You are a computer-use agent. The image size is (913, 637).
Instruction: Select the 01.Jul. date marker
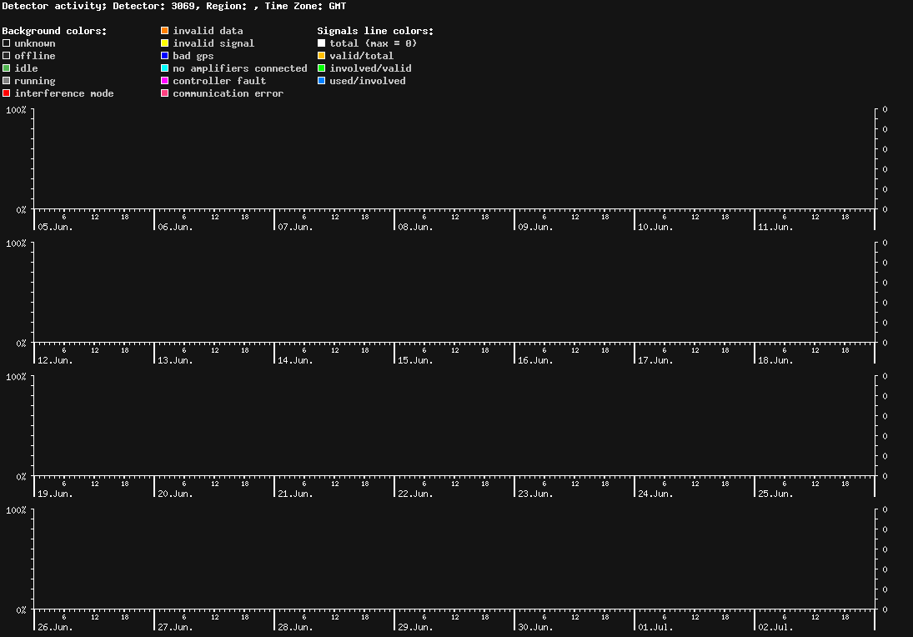click(x=655, y=627)
